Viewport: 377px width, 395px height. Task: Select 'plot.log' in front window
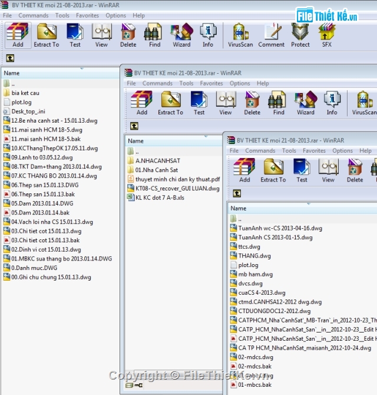click(248, 265)
